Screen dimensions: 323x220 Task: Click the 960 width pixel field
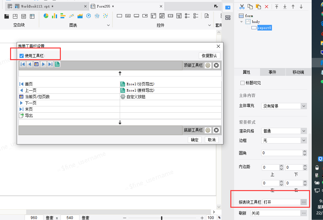pyautogui.click(x=34, y=217)
